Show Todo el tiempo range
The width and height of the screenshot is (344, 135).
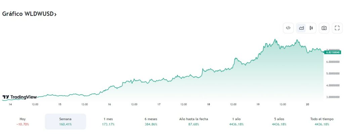click(x=322, y=122)
